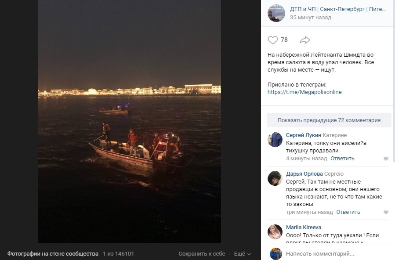Like Сергей Лукин's comment with the heart
Viewport: 395px width, 260px height.
386,159
